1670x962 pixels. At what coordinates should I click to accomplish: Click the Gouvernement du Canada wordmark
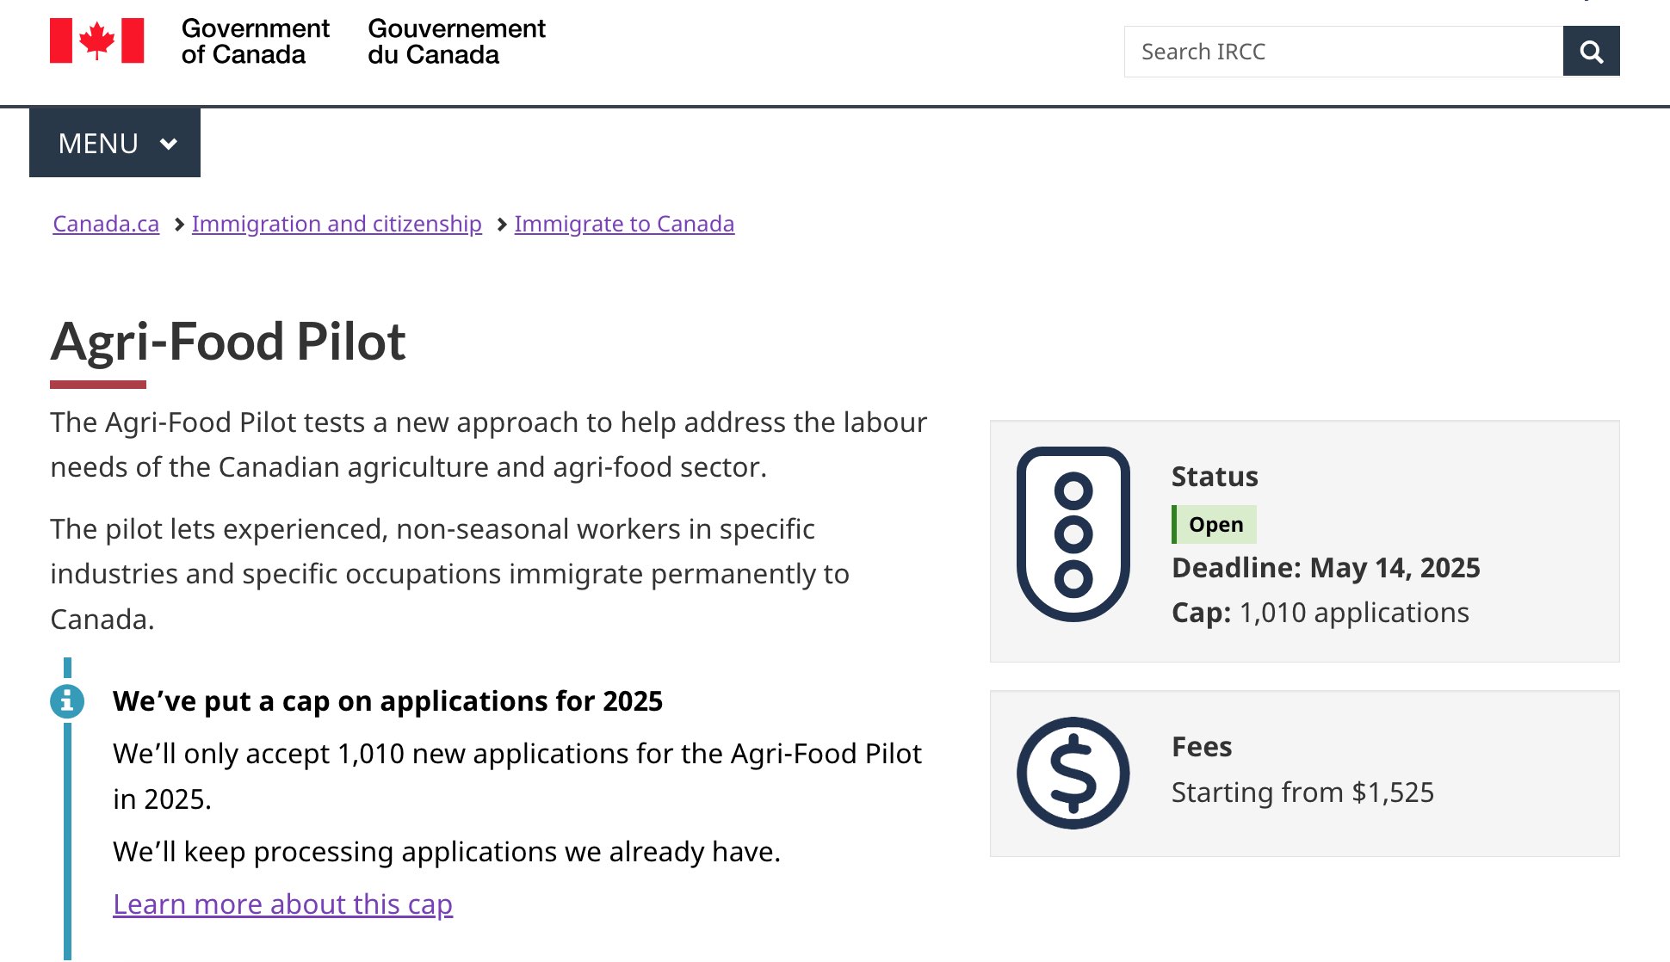(456, 41)
